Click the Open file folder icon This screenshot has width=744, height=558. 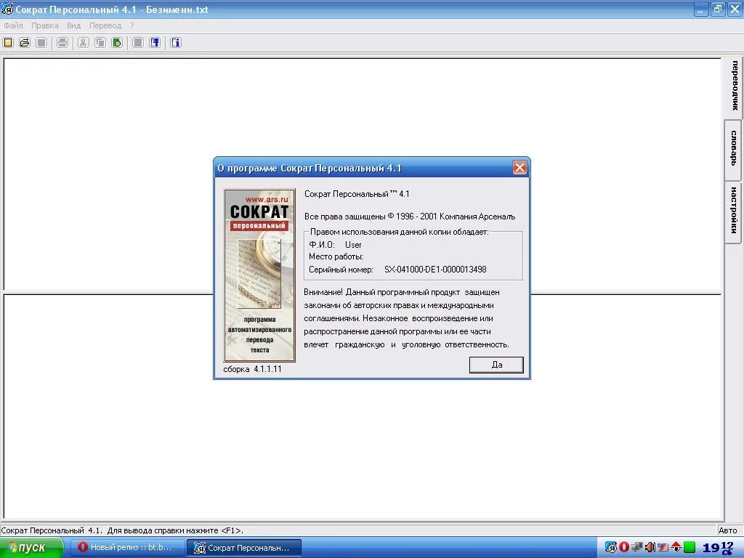25,43
